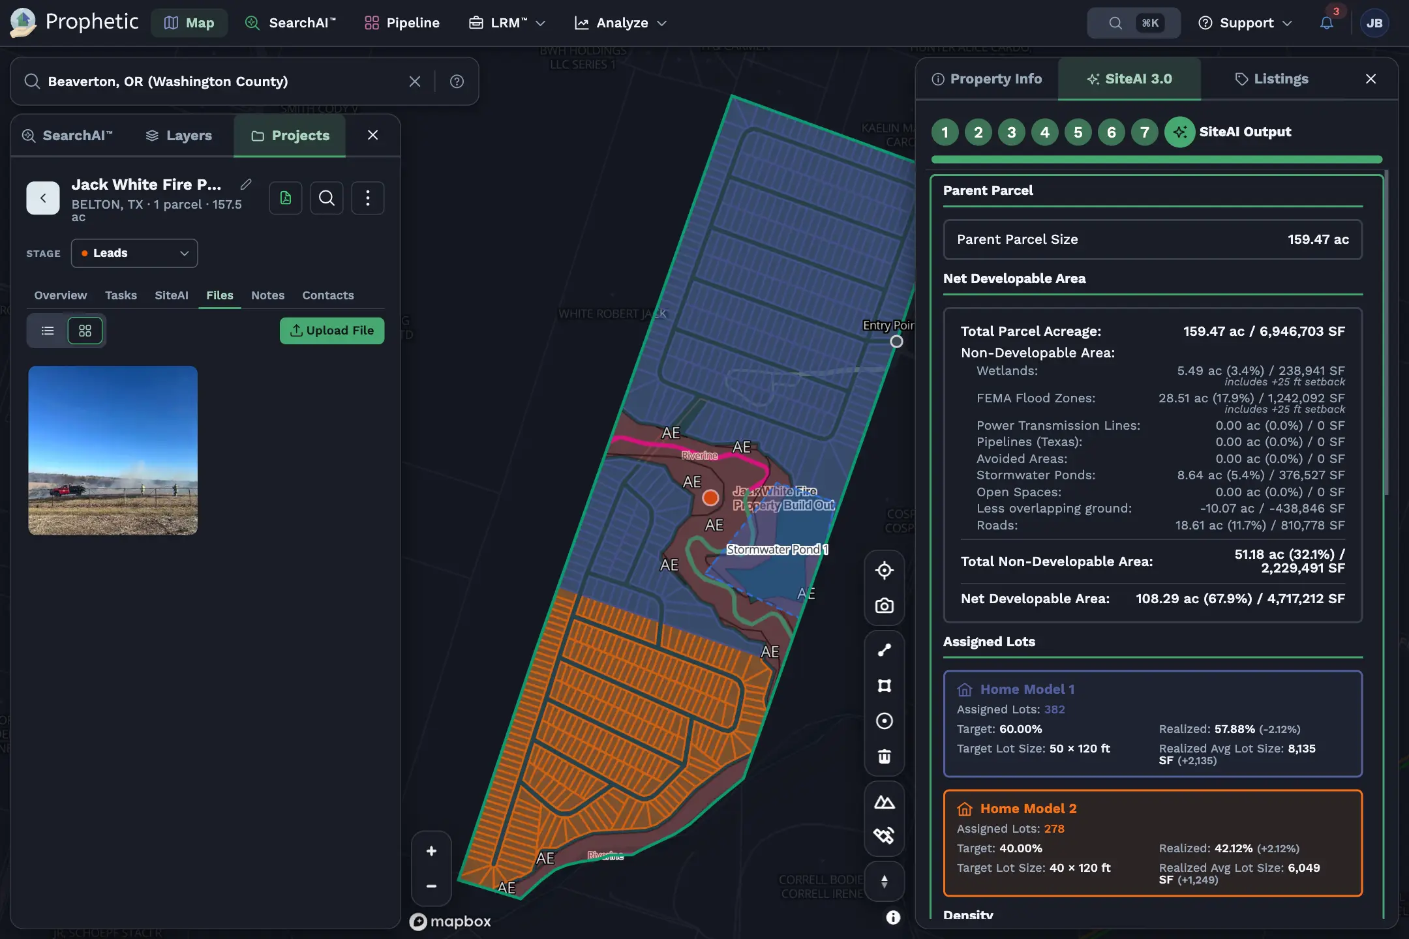Image resolution: width=1409 pixels, height=939 pixels.
Task: Click the project magnifier search button
Action: [x=327, y=198]
